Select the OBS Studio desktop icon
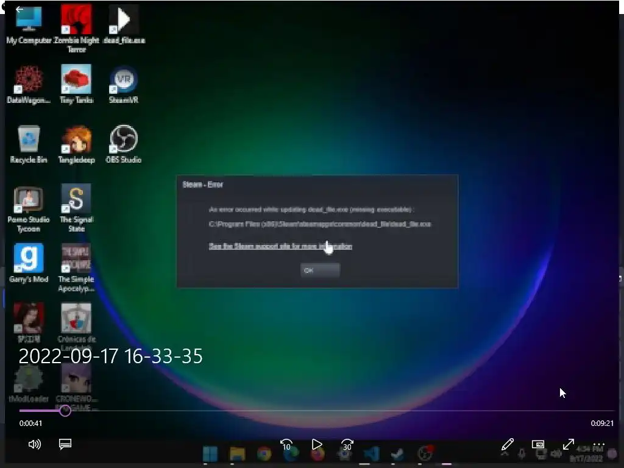Screen dimensions: 624x468 pos(124,144)
